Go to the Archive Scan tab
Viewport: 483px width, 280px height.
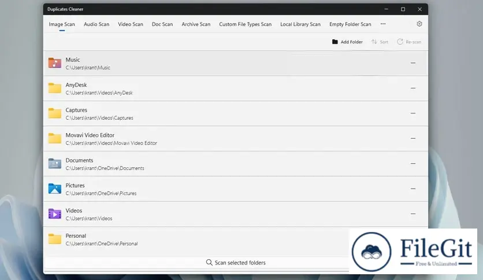(196, 24)
